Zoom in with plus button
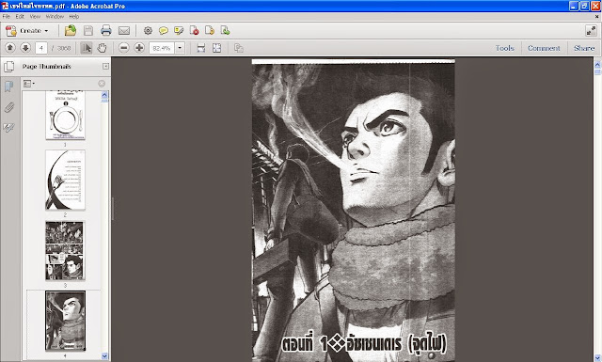Image resolution: width=602 pixels, height=362 pixels. 139,48
